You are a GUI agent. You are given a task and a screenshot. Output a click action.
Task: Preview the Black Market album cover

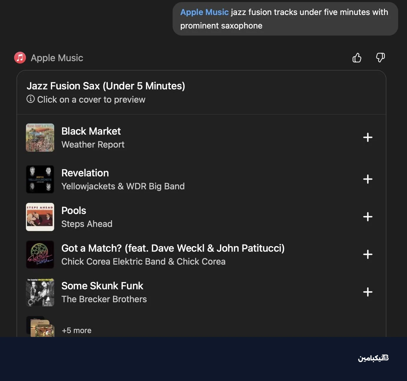40,138
